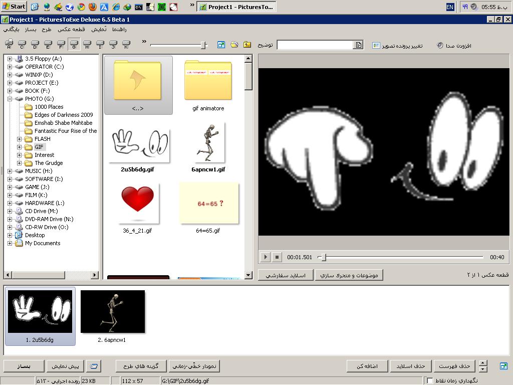Click the بساز (Create) button
The width and height of the screenshot is (513, 385).
24,366
